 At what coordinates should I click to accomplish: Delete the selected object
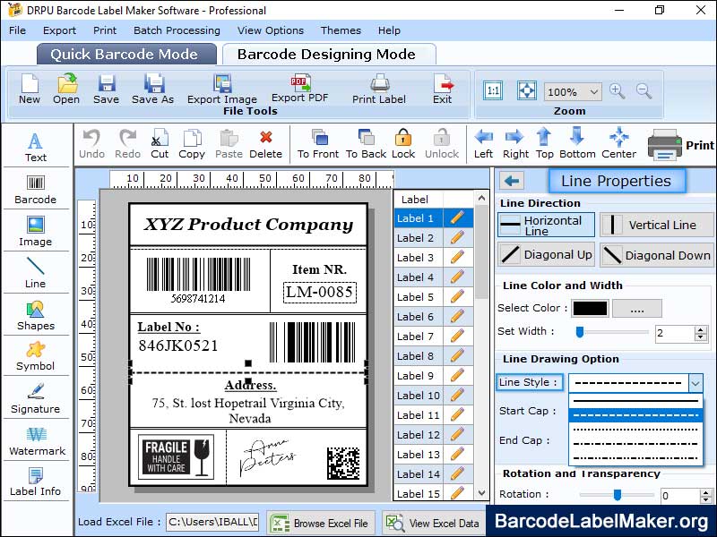(265, 144)
